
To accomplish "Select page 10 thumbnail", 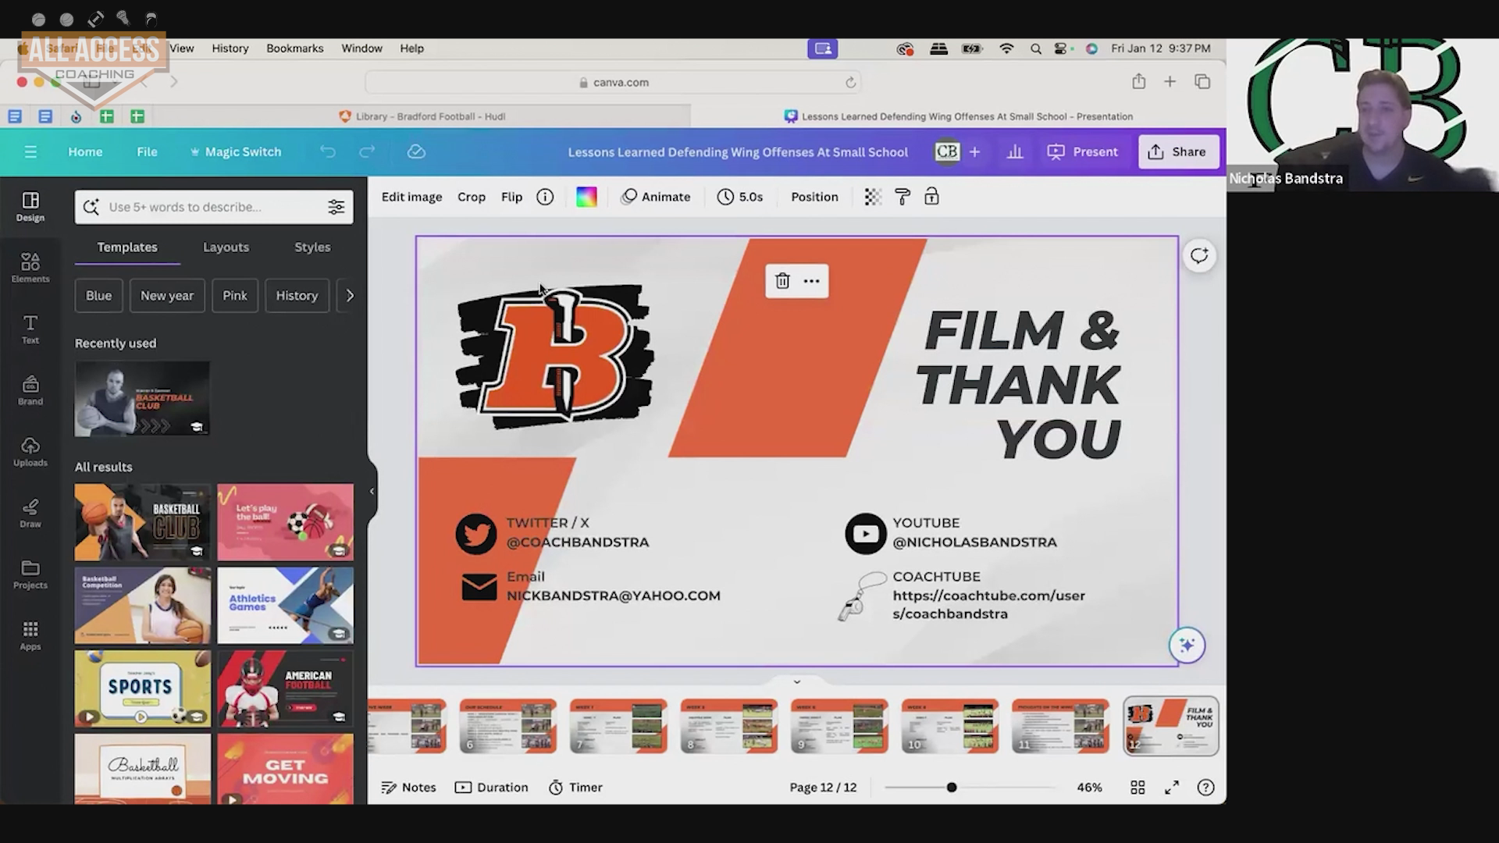I will click(x=949, y=726).
